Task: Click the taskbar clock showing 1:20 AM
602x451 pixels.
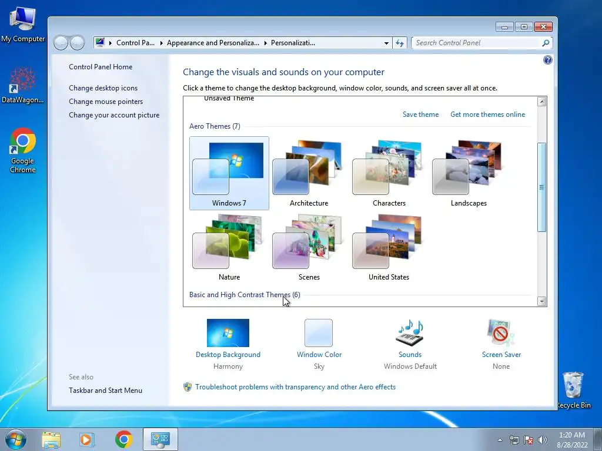Action: (572, 440)
